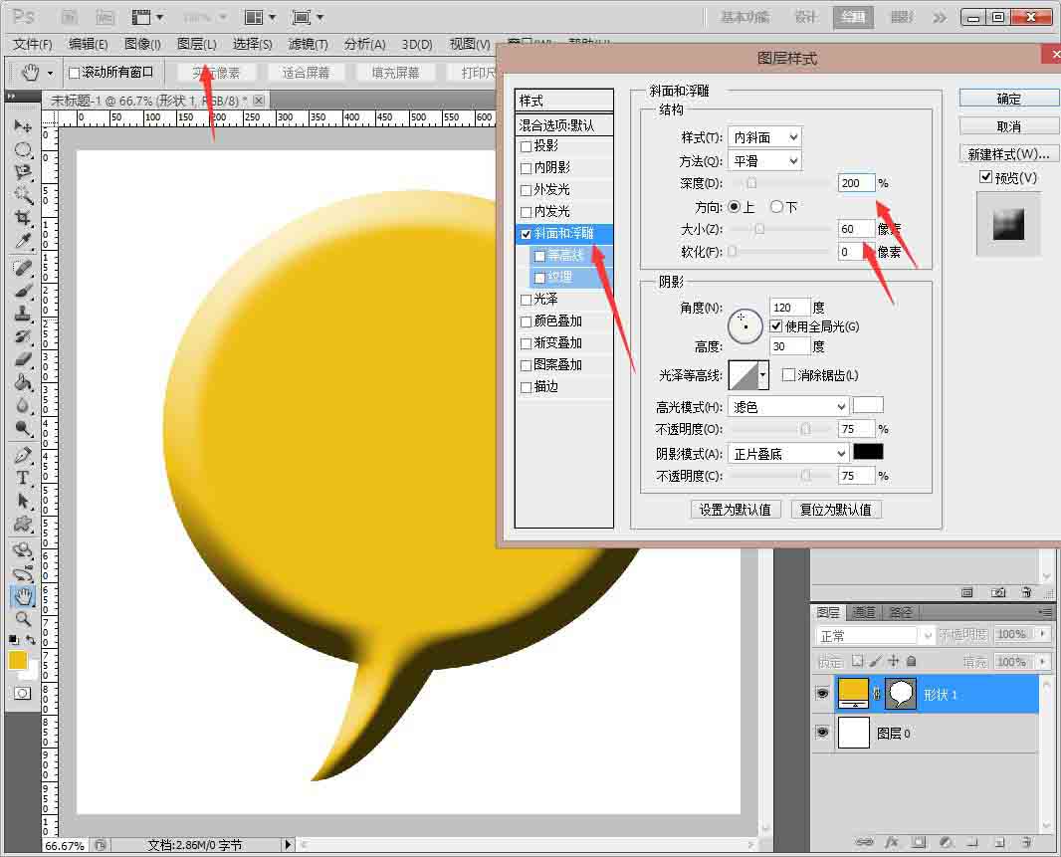Click the fx layer style icon
The height and width of the screenshot is (857, 1061).
click(891, 842)
